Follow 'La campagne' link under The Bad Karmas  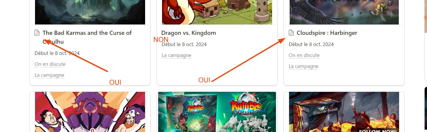[x=49, y=75]
